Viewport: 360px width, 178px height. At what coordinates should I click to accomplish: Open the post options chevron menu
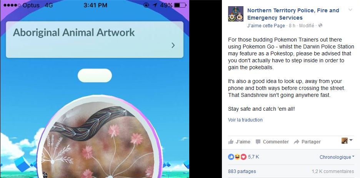point(350,10)
